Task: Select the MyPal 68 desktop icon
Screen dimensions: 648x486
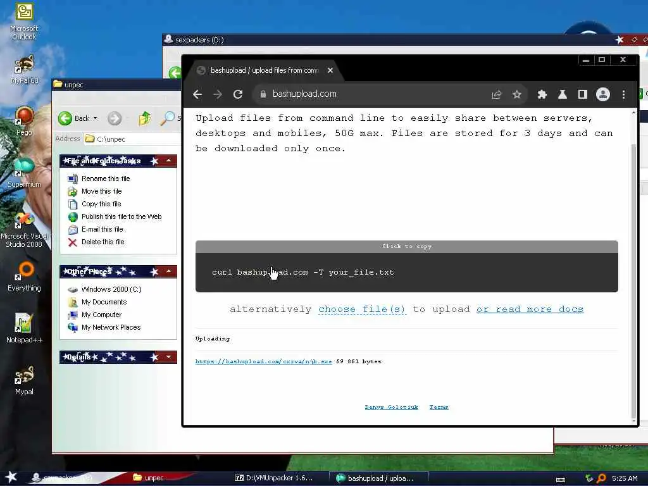Action: pyautogui.click(x=25, y=70)
